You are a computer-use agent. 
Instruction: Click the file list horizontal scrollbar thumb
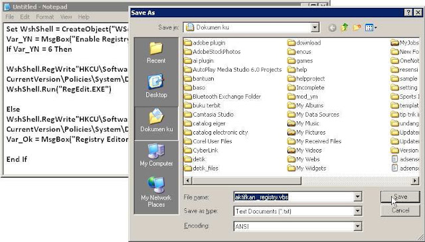[x=246, y=180]
